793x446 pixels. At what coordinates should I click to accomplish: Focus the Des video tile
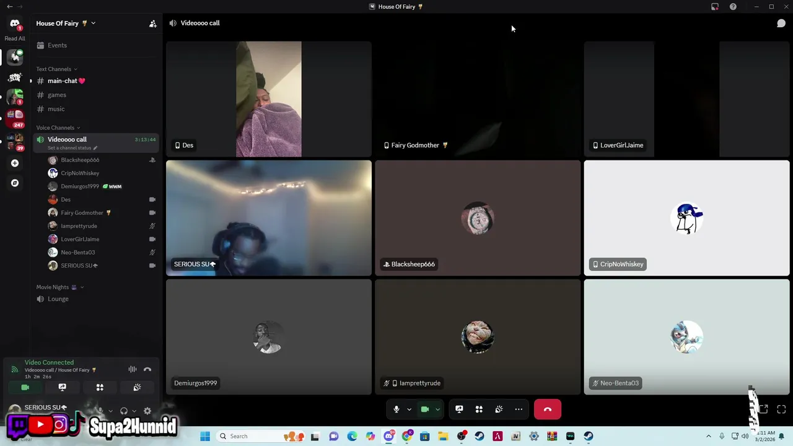[x=269, y=99]
